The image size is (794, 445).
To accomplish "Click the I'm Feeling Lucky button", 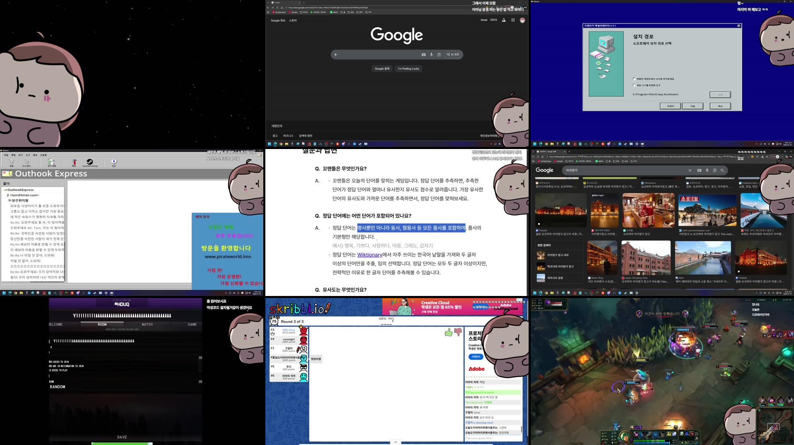I will click(408, 68).
